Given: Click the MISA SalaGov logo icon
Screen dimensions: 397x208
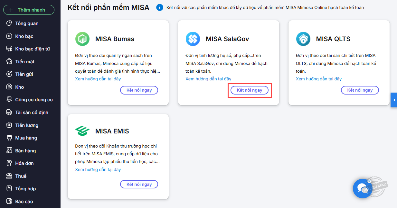Looking at the screenshot, I should [x=193, y=39].
